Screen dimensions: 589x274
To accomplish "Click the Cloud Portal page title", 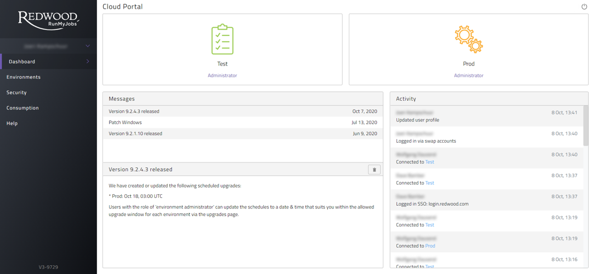I will pyautogui.click(x=122, y=7).
